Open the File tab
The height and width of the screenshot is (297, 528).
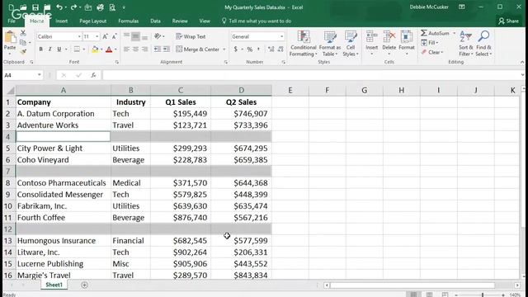pos(12,21)
